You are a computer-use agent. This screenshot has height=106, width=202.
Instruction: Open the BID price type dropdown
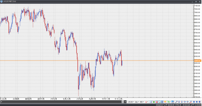point(142,102)
